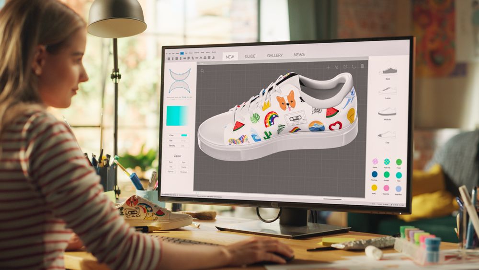This screenshot has width=479, height=270.
Task: Click the highlighted blue menu bar item
Action: point(182,53)
